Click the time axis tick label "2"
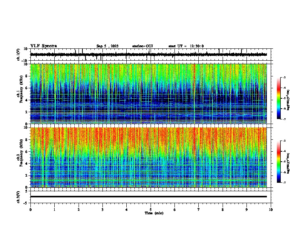The image size is (305, 235). pyautogui.click(x=79, y=210)
